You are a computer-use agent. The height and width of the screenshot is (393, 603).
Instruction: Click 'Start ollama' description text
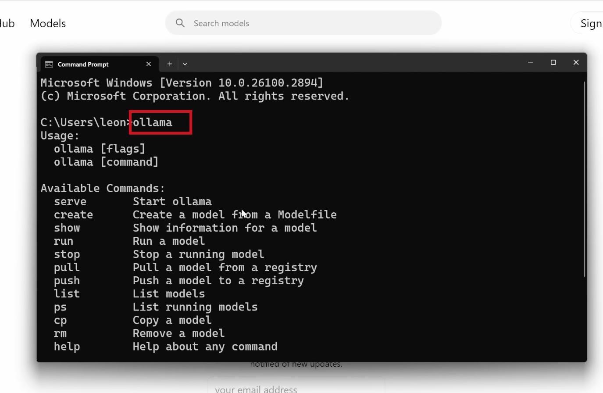172,202
